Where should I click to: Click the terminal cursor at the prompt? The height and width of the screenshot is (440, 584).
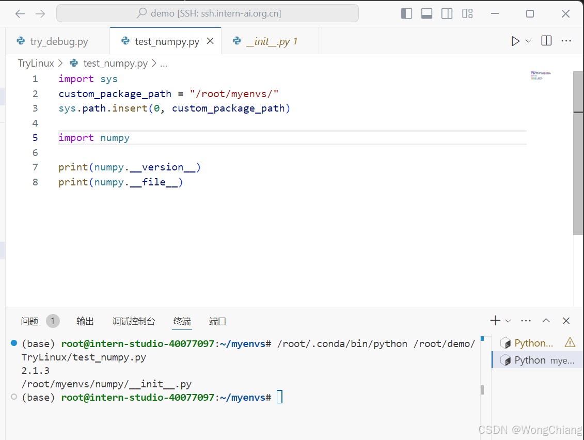coord(280,397)
